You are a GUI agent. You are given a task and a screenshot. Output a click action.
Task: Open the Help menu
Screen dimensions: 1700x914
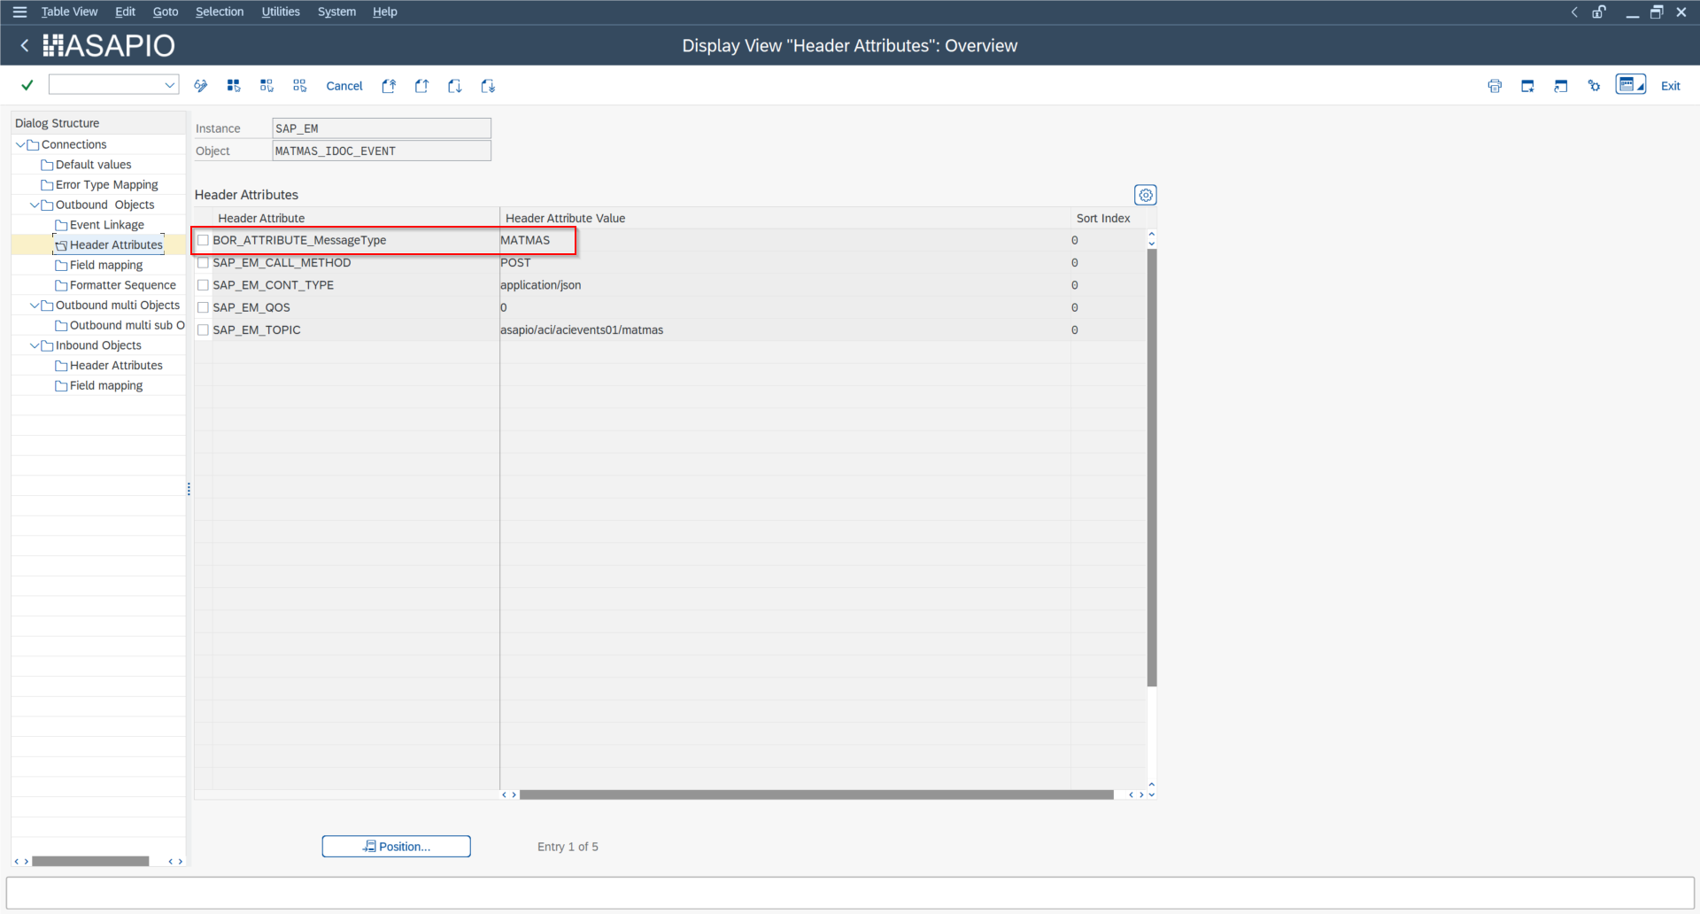[x=384, y=12]
